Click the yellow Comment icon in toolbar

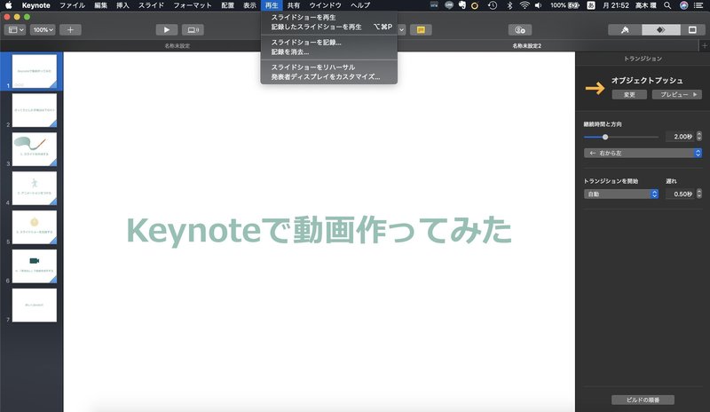(x=421, y=30)
